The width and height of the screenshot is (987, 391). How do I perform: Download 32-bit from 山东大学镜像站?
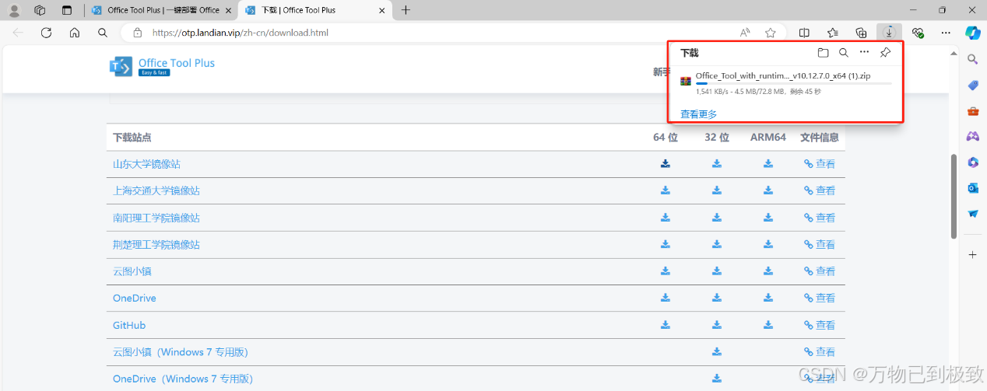tap(717, 164)
